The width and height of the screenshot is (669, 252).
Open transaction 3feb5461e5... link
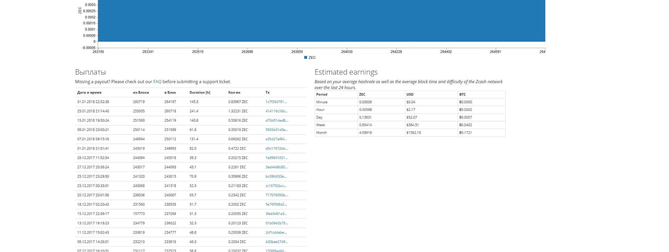276,214
